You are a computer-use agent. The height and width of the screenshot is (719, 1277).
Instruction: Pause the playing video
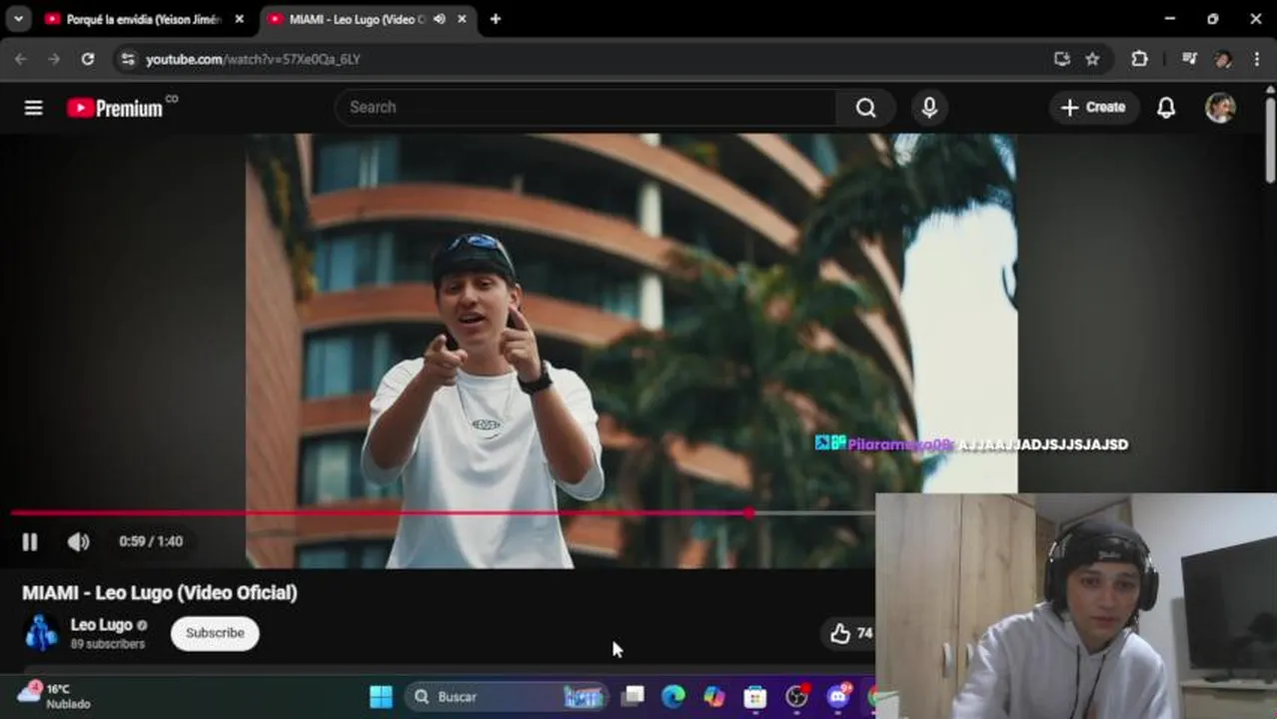(x=30, y=541)
